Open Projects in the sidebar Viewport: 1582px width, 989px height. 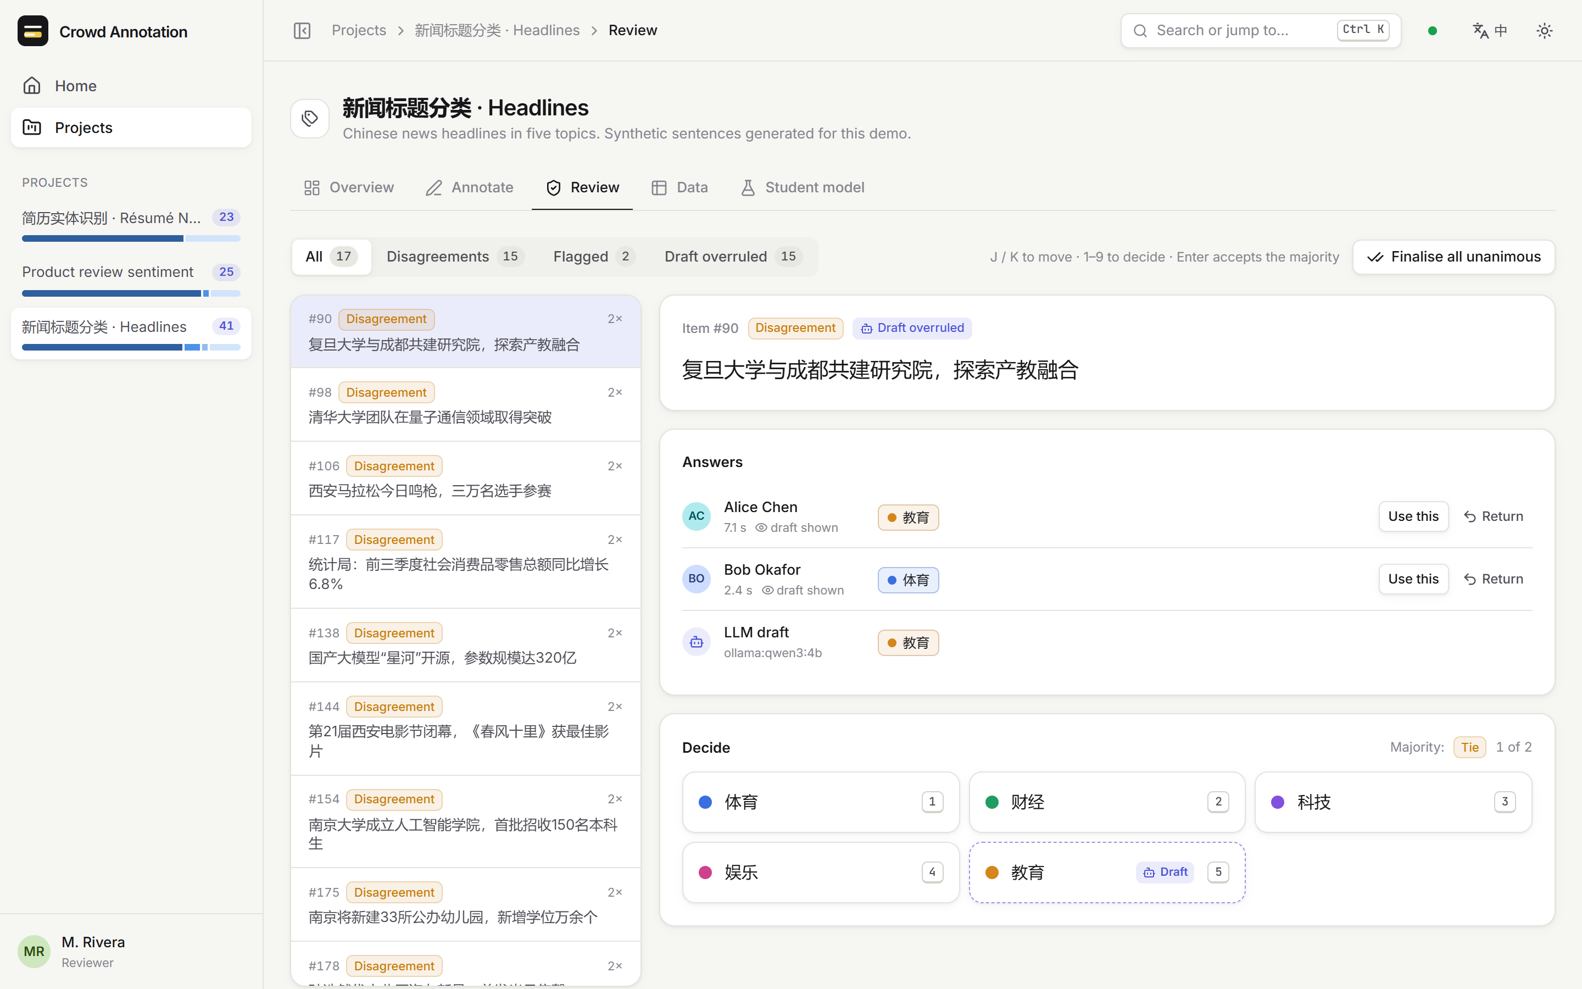click(131, 127)
